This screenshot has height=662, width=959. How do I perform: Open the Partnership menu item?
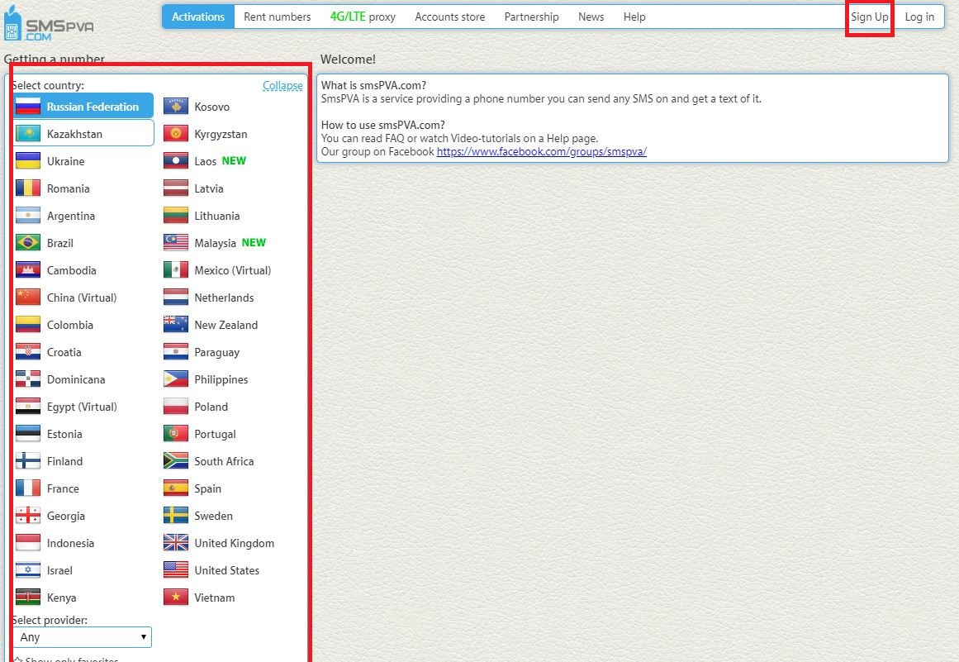pos(531,17)
